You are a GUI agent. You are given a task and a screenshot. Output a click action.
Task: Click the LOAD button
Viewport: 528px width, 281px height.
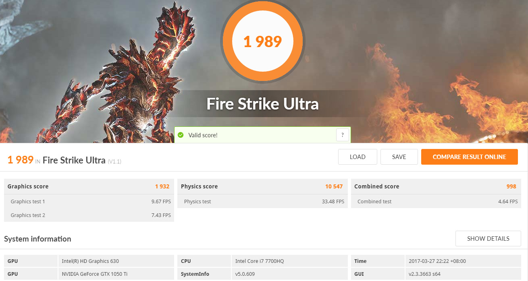358,157
